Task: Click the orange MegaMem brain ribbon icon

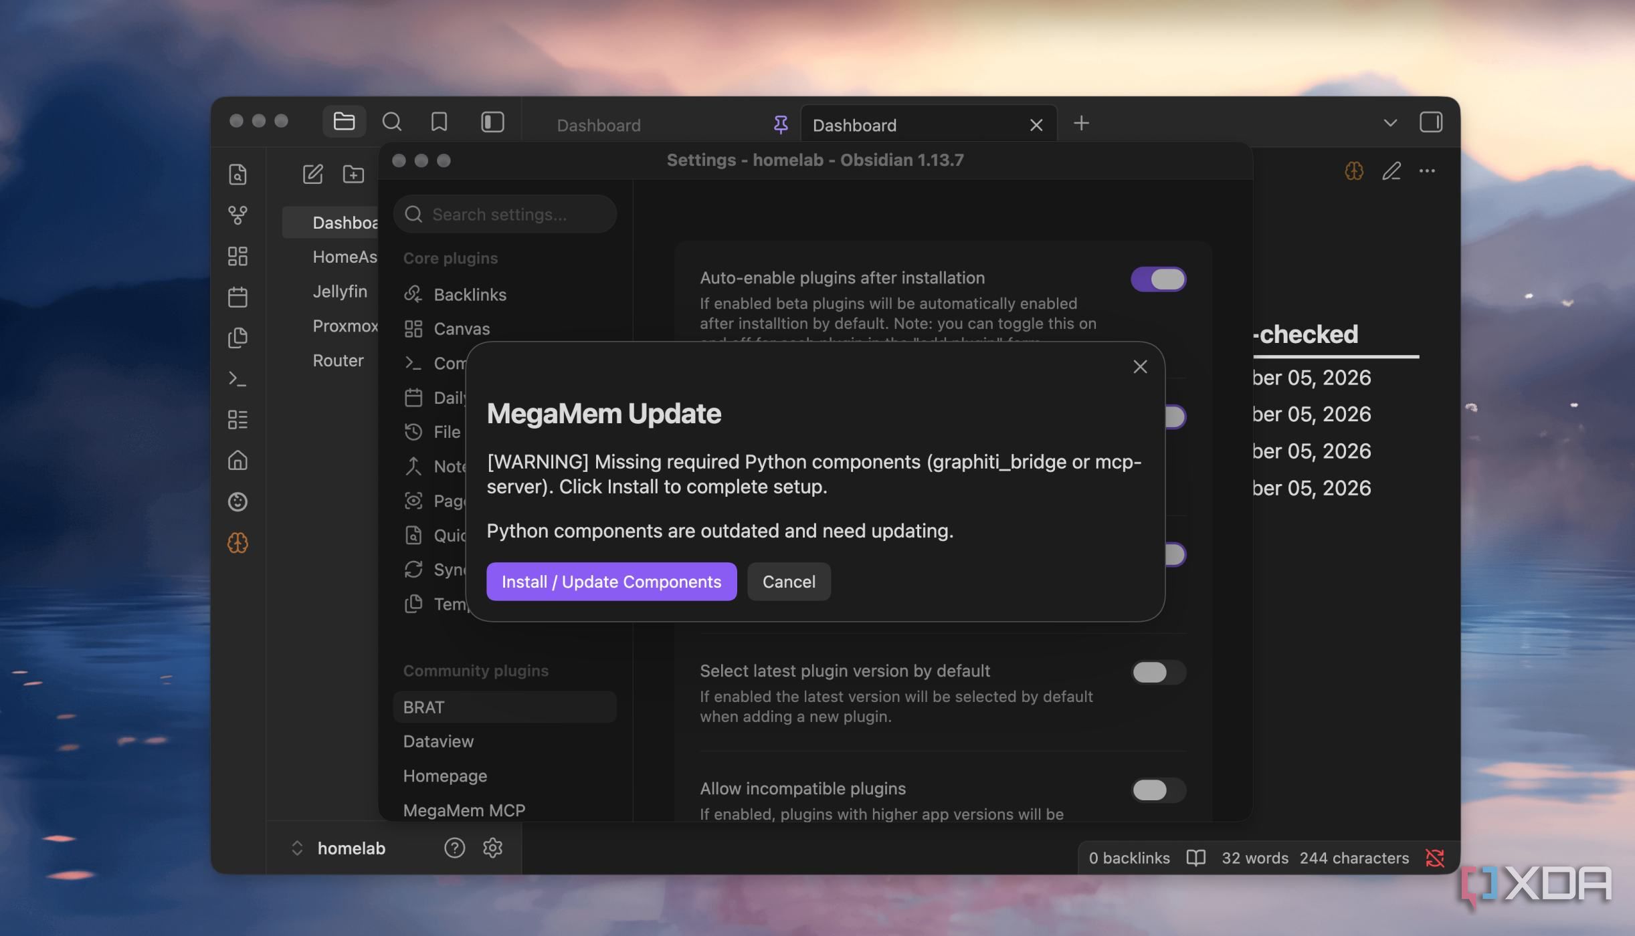Action: pyautogui.click(x=237, y=543)
